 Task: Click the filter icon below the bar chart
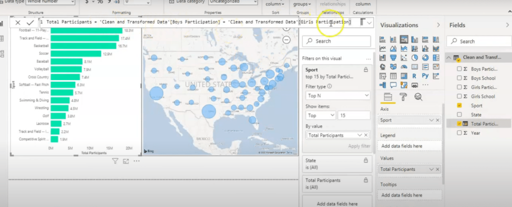click(115, 161)
